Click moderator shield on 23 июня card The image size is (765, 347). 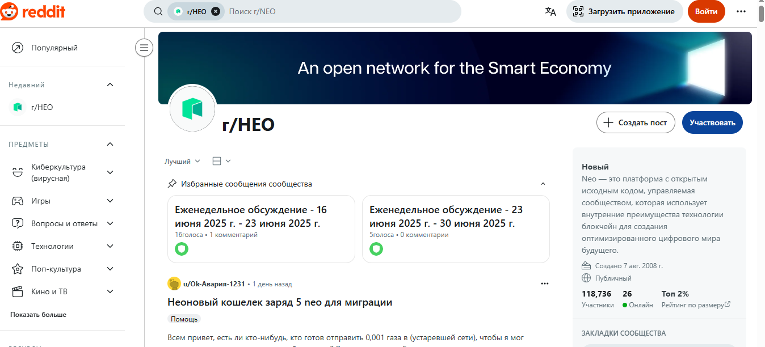pyautogui.click(x=376, y=249)
